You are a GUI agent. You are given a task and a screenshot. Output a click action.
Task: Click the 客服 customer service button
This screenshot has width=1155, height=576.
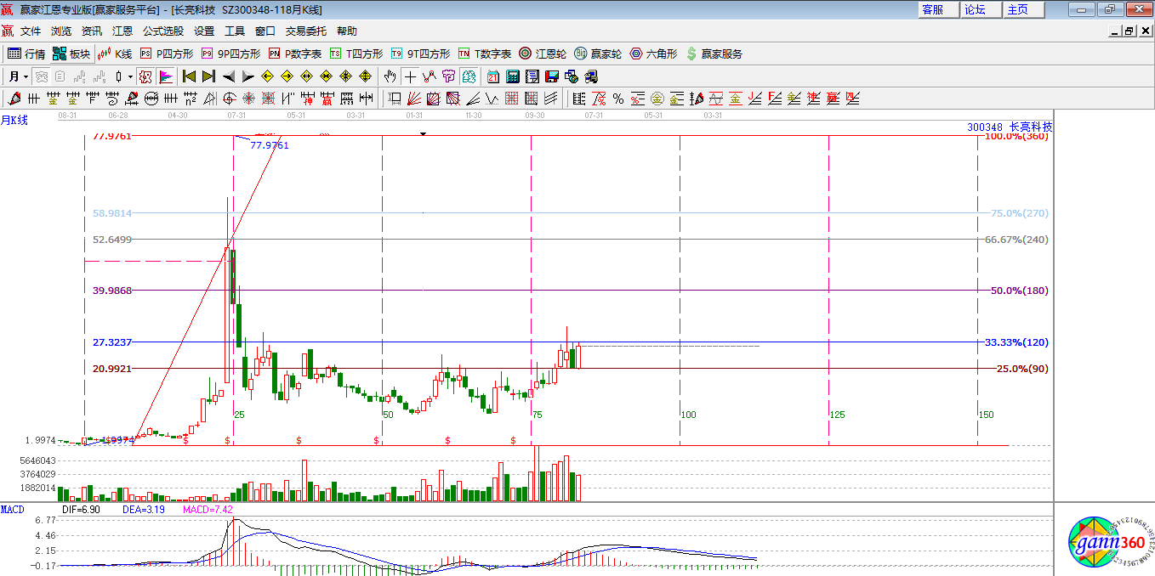(932, 9)
